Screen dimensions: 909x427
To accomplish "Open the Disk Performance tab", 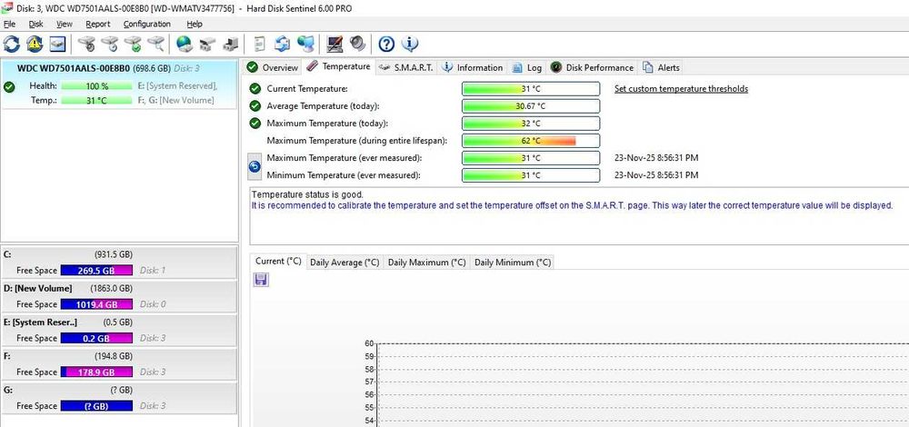I will coord(592,68).
